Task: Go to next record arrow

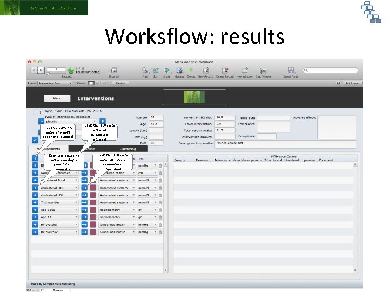Action: point(41,70)
